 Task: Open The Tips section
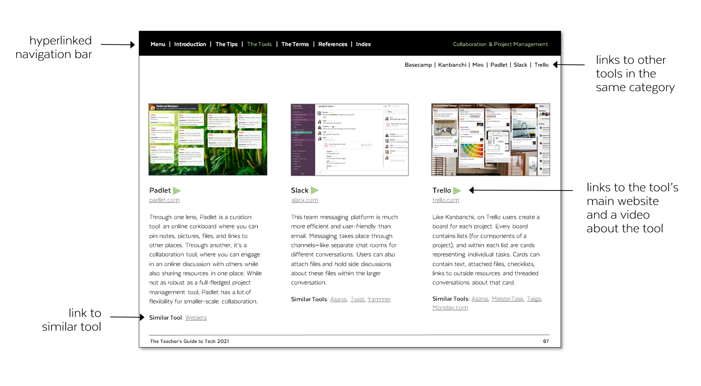(226, 44)
